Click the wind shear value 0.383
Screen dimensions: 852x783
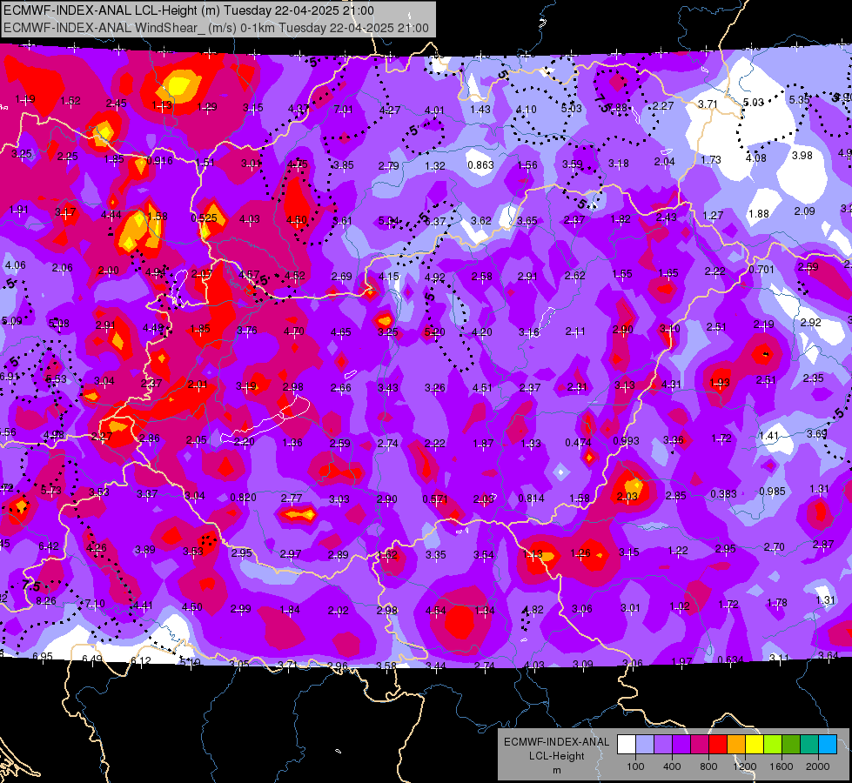724,493
